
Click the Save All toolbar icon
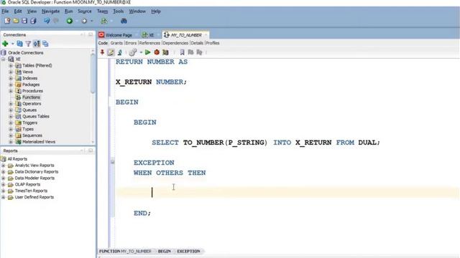pos(33,21)
